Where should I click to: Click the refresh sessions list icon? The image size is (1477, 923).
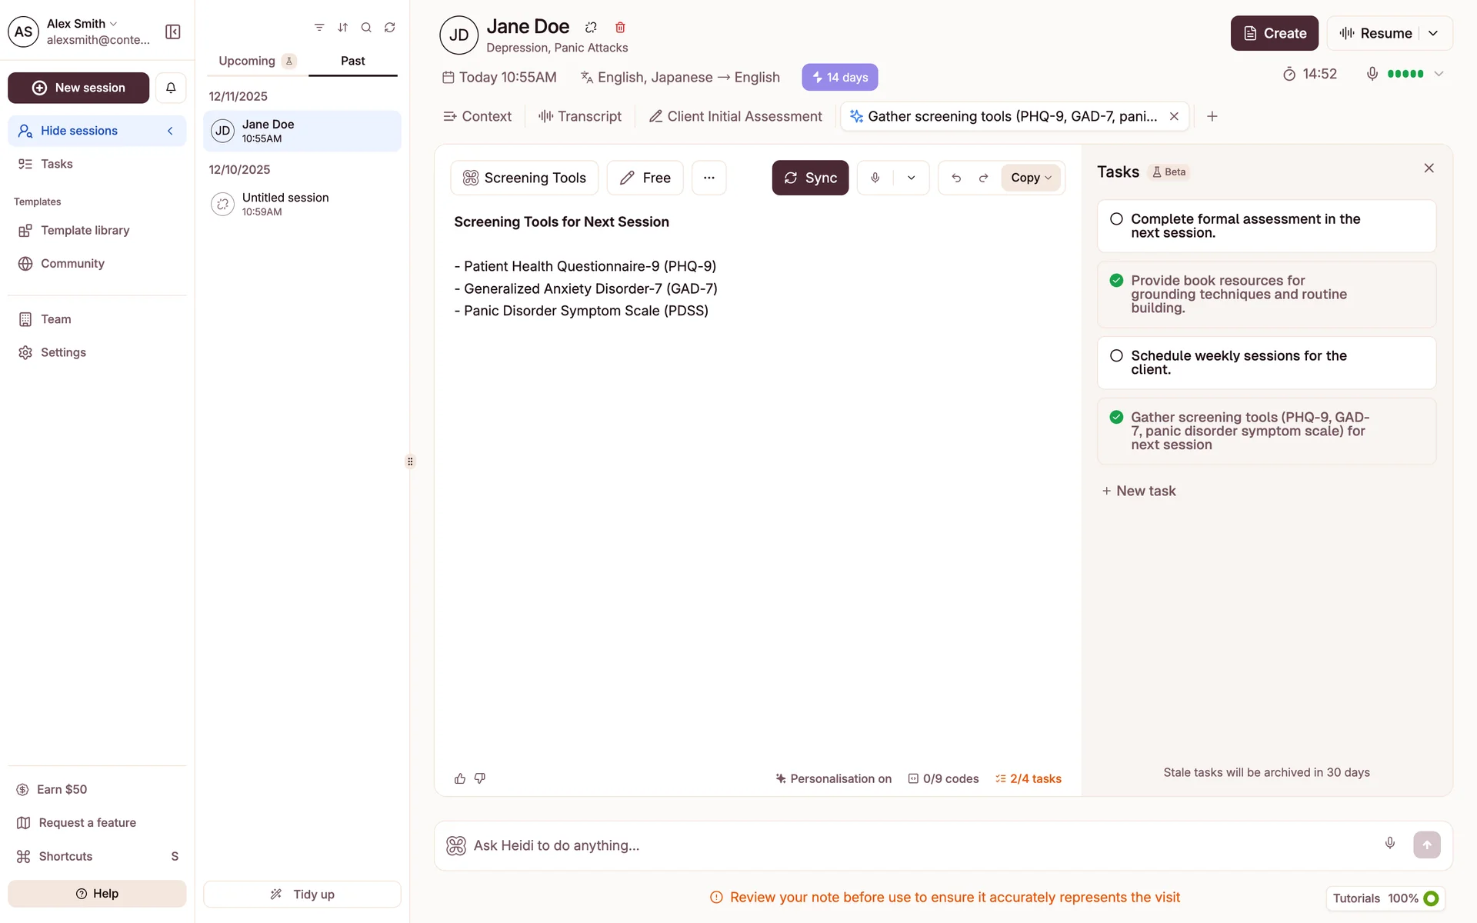[390, 28]
